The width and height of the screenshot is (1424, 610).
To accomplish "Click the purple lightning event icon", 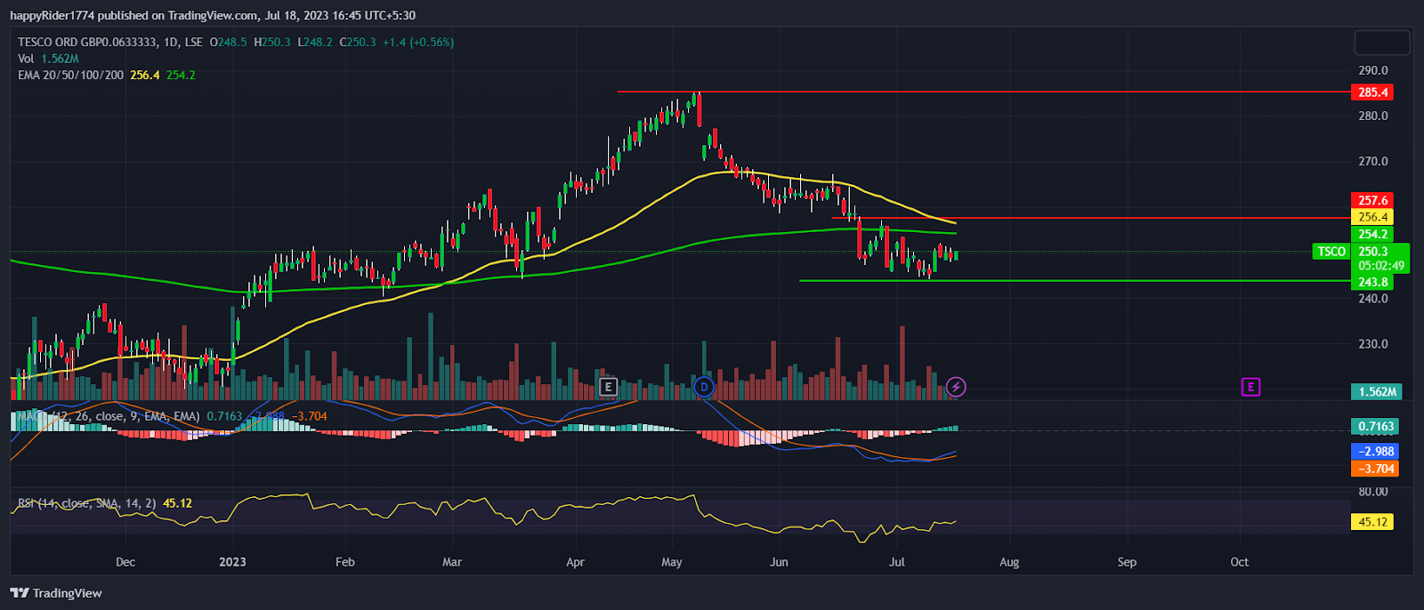I will (x=956, y=387).
